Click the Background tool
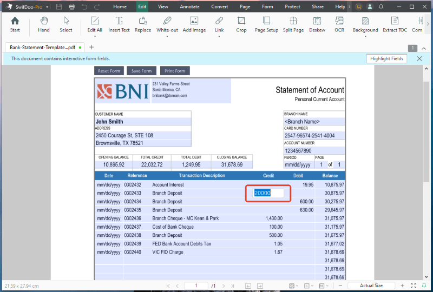This screenshot has height=292, width=433. (365, 24)
